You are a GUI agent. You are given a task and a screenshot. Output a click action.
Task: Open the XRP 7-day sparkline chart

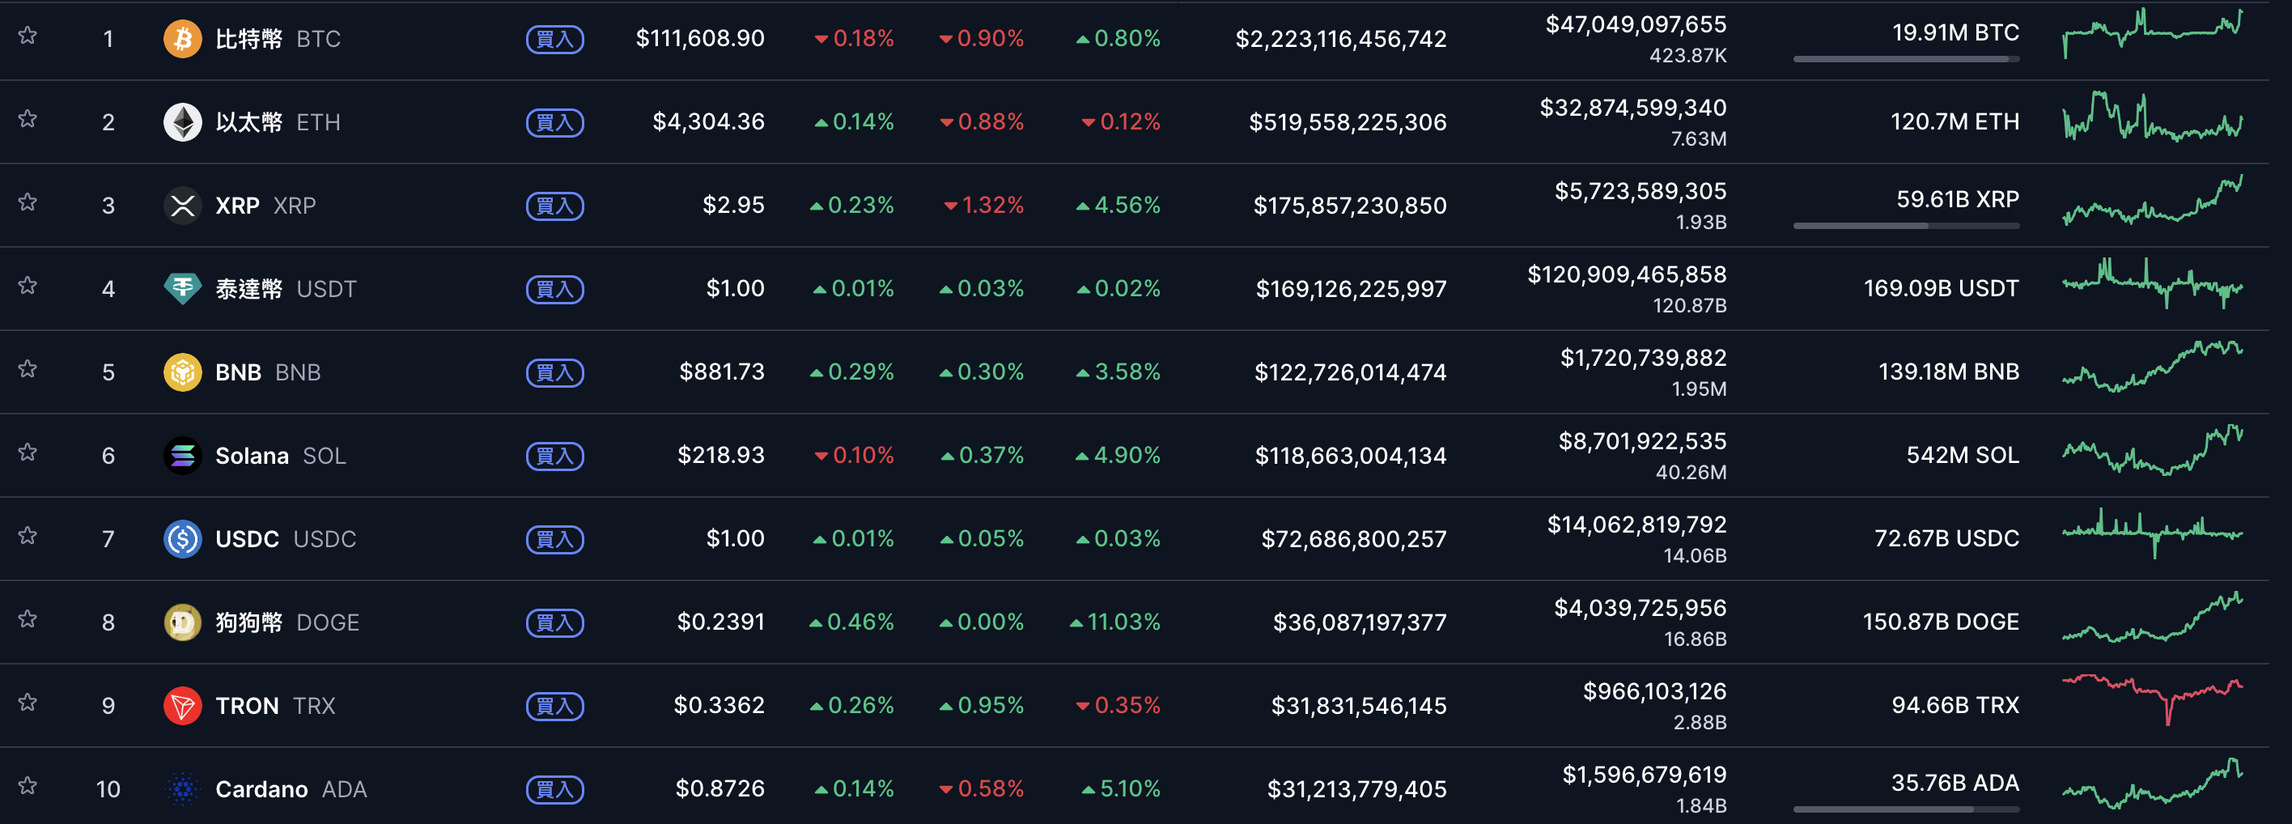click(2151, 202)
